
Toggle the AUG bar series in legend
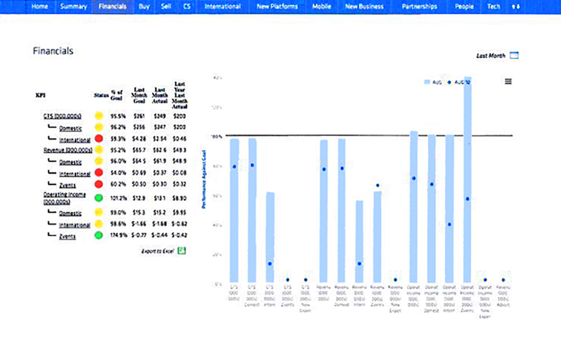[x=433, y=82]
